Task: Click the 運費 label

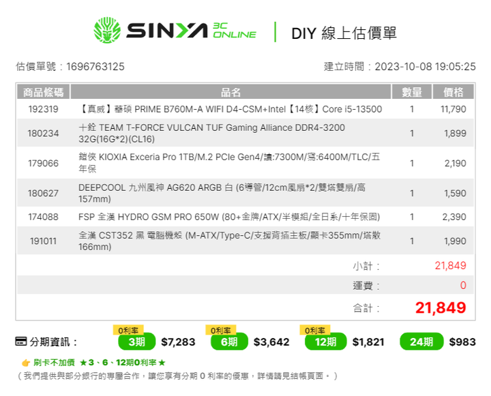Action: click(x=366, y=286)
